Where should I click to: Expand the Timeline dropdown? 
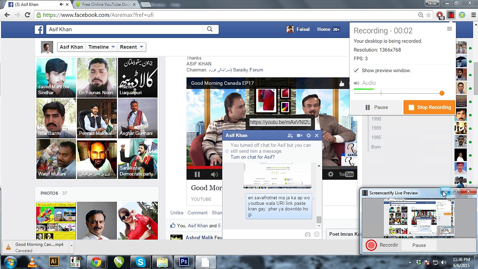[x=102, y=47]
